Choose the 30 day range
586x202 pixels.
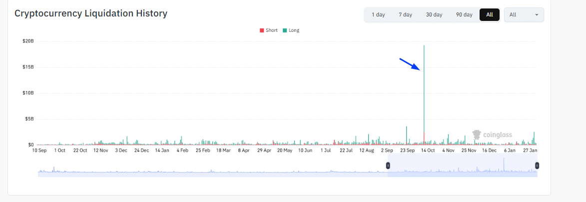pyautogui.click(x=434, y=15)
